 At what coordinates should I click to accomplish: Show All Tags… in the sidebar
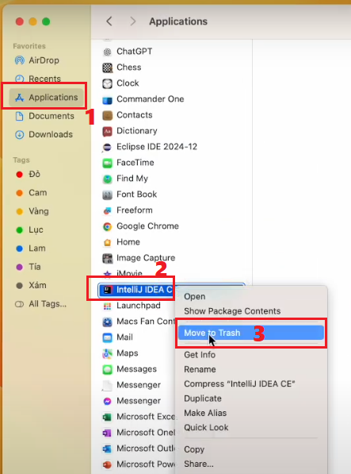pos(40,304)
